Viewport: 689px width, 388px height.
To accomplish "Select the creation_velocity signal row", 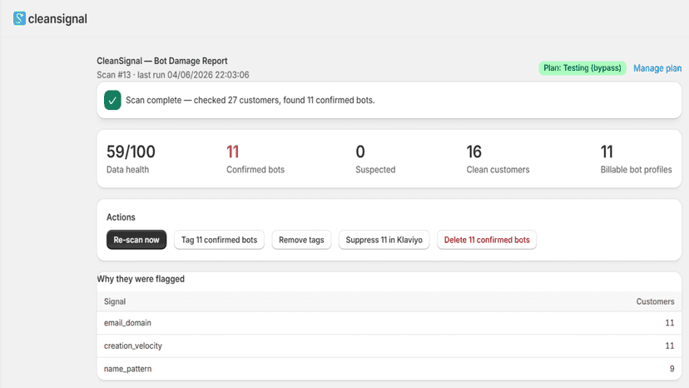I will click(389, 346).
